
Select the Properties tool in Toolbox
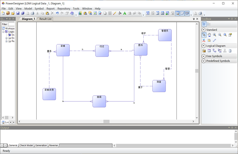pos(230,35)
